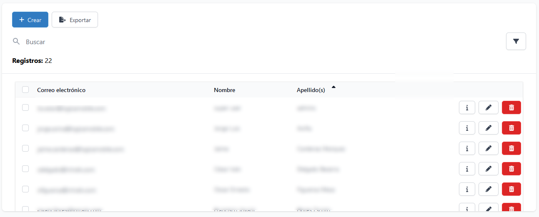
Task: Edit the third row using pencil icon
Action: point(488,148)
